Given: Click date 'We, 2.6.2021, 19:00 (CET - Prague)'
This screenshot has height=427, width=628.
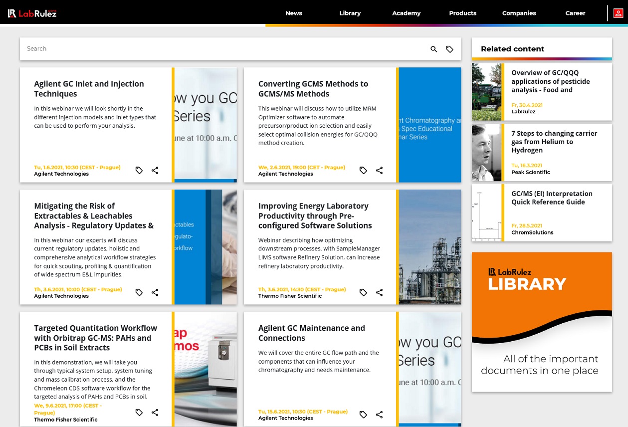Looking at the screenshot, I should tap(302, 167).
